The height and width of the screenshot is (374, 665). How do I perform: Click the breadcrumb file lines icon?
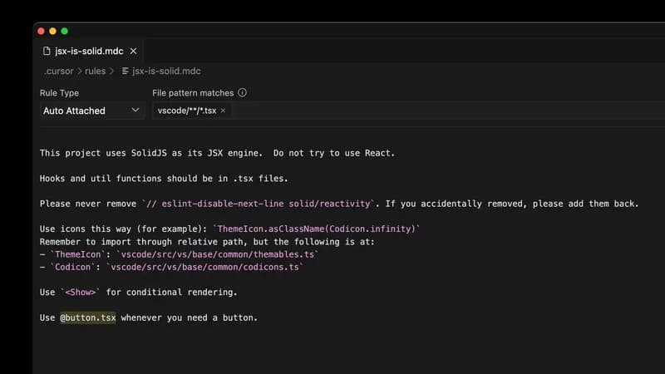click(126, 71)
